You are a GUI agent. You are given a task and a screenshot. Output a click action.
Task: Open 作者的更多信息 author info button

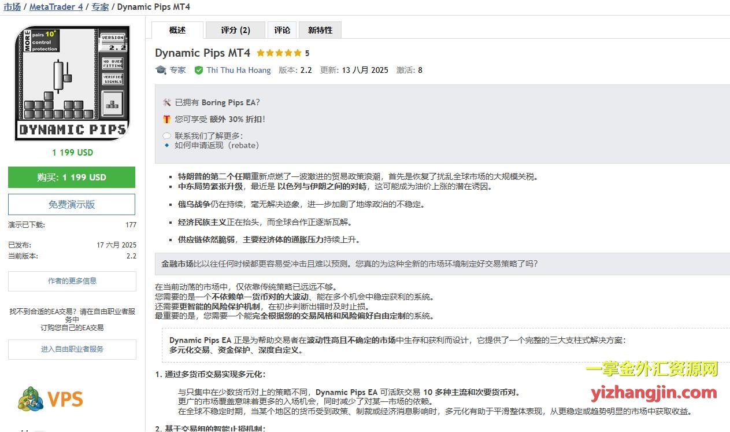point(72,281)
